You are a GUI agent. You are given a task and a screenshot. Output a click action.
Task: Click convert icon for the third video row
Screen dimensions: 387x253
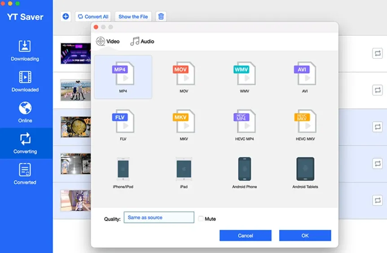tap(378, 127)
